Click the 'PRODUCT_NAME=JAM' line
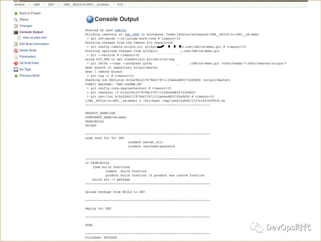This screenshot has width=321, height=242. (100, 113)
